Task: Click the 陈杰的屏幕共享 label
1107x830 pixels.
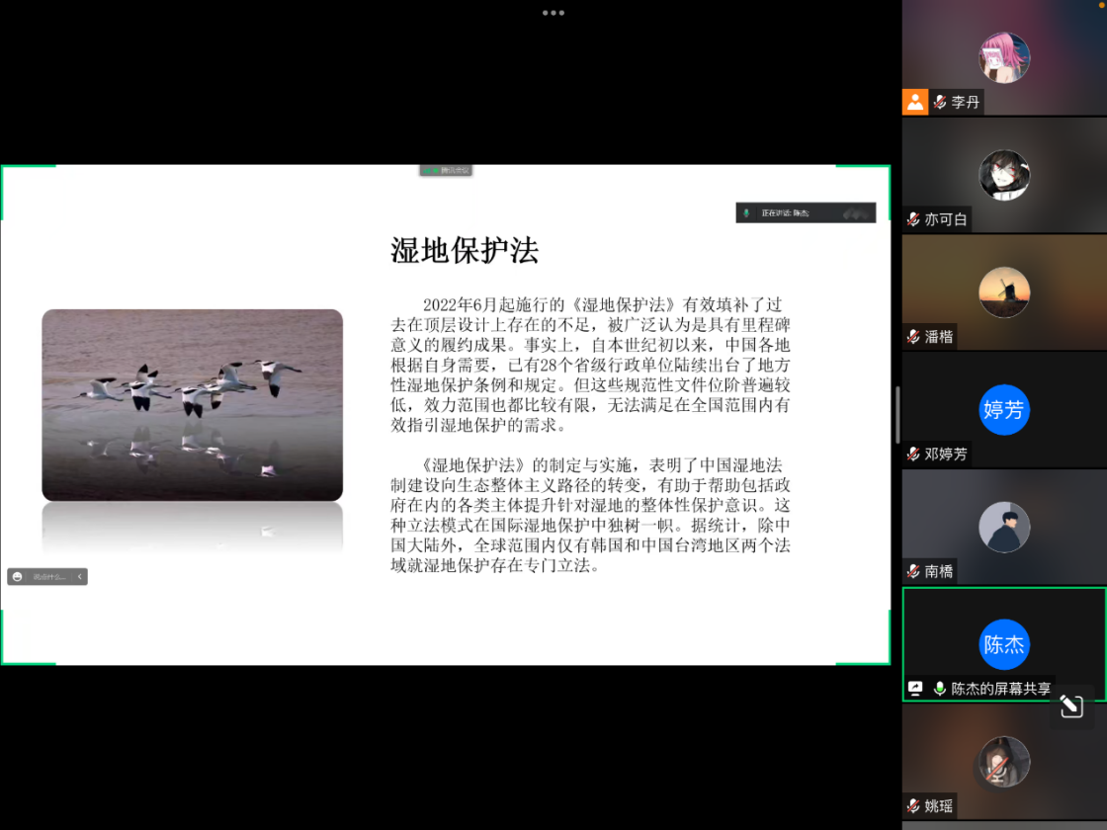Action: pos(1000,689)
